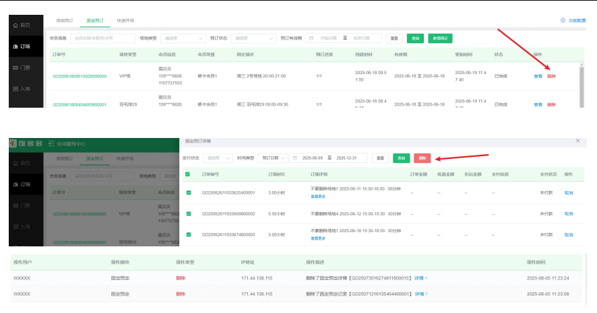Screen dimensions: 597x313
Task: Uncheck order GD25062611033625400001 checkbox
Action: click(x=189, y=193)
